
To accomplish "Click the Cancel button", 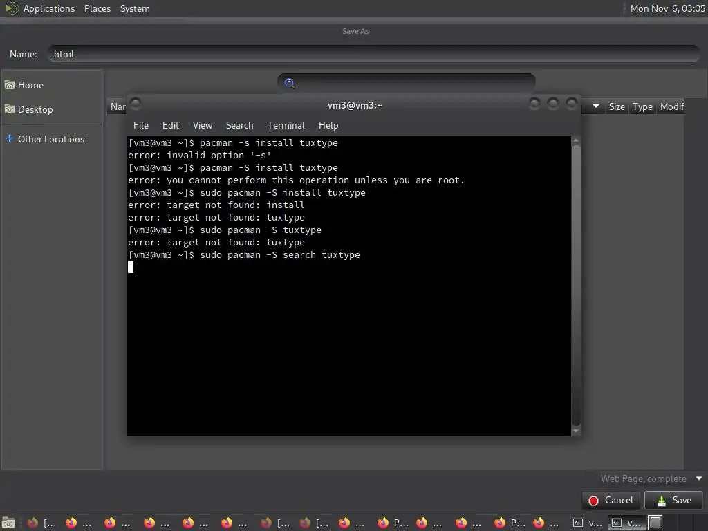I will 611,501.
